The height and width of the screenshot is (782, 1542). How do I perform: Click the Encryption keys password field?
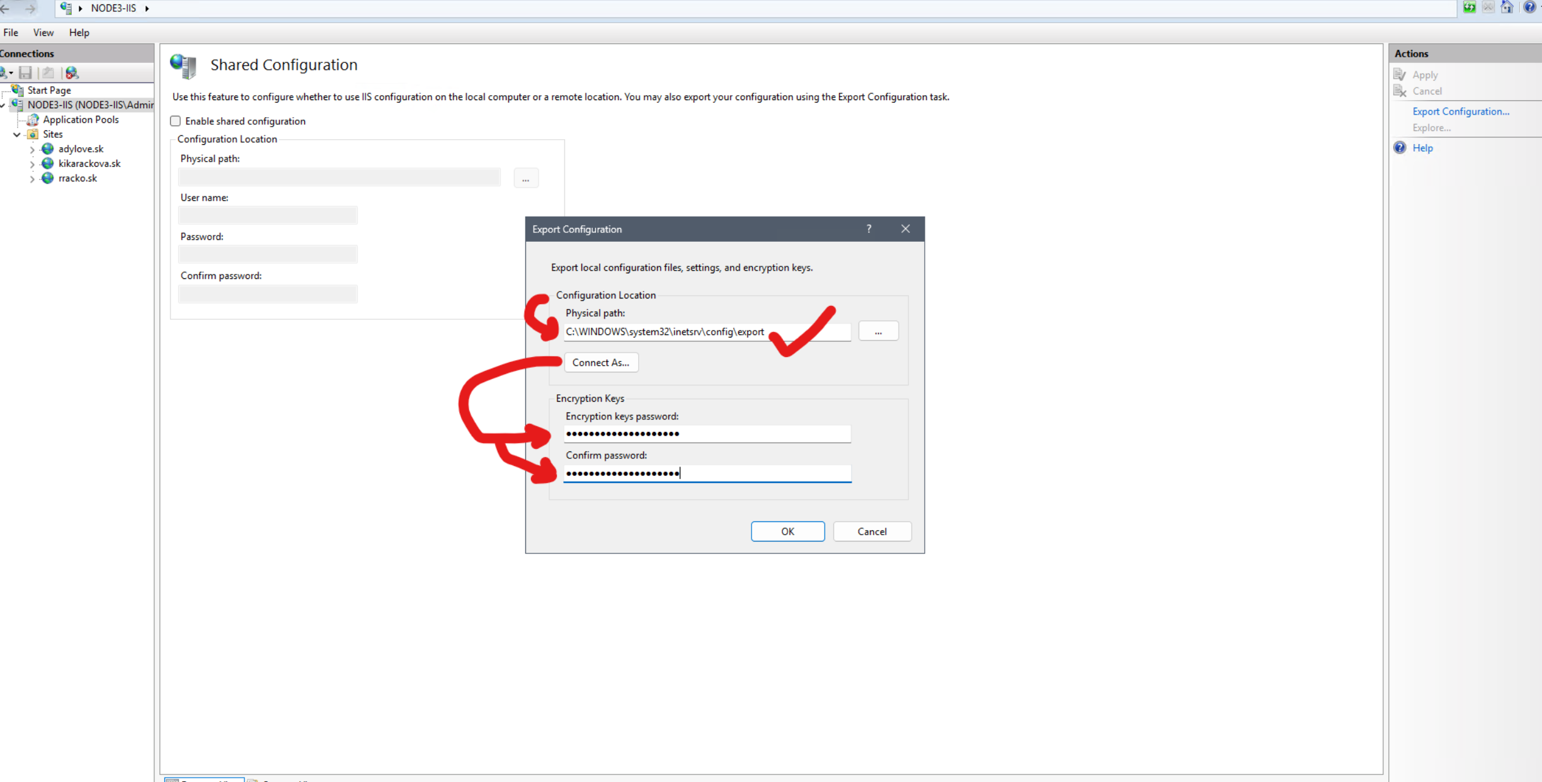707,434
